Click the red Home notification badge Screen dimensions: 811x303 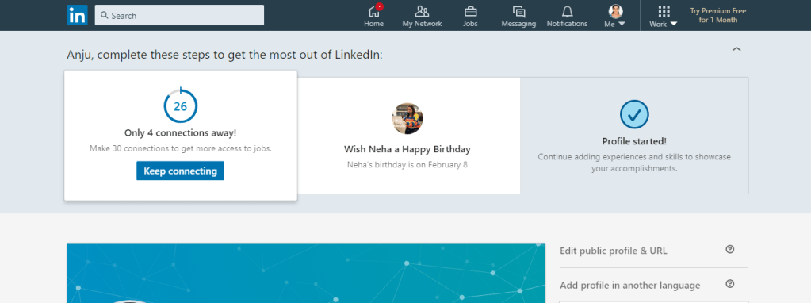380,6
